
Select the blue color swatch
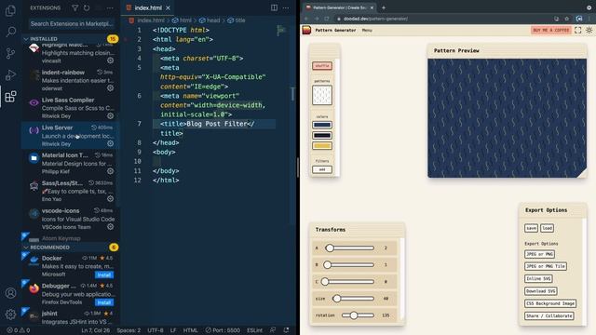[322, 125]
